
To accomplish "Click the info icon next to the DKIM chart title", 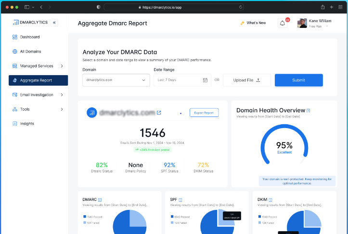I will (x=271, y=200).
